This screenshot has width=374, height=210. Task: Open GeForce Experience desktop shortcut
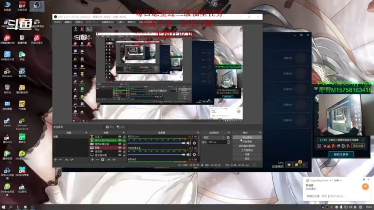tap(22, 124)
